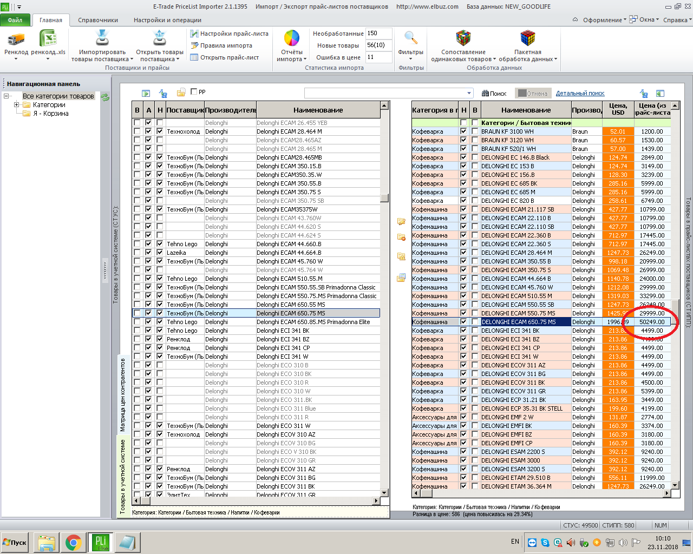Open Настройки прайс-листа settings
693x554 pixels.
[229, 34]
